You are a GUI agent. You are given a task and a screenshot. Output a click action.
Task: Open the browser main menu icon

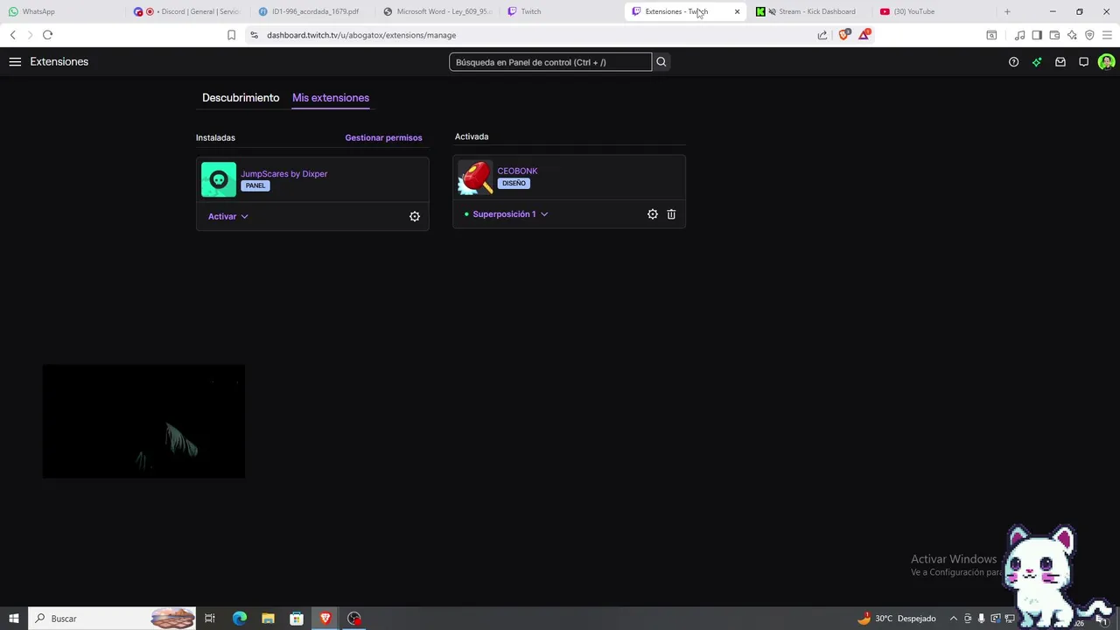(x=1107, y=35)
